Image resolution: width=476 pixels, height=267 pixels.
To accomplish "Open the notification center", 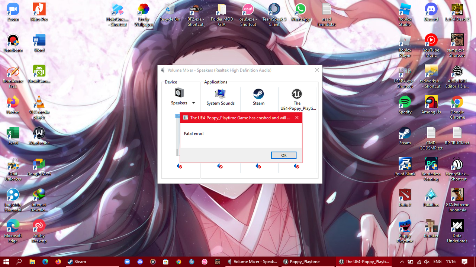I will coord(464,262).
